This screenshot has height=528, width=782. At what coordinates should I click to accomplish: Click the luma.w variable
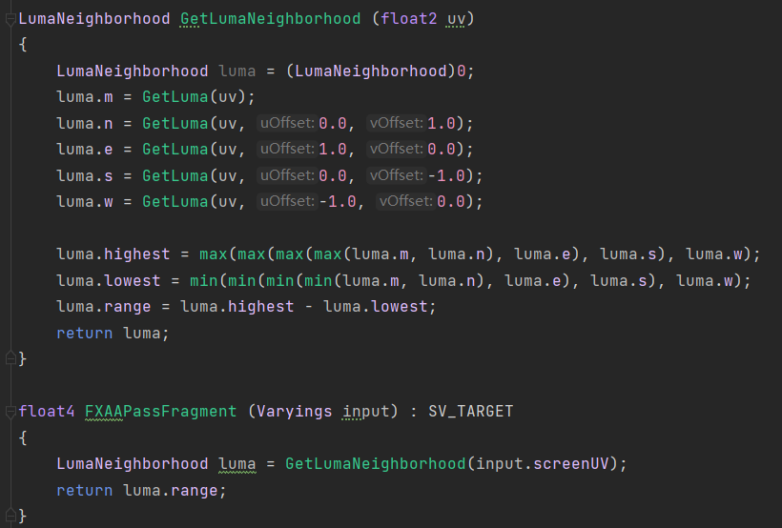84,201
